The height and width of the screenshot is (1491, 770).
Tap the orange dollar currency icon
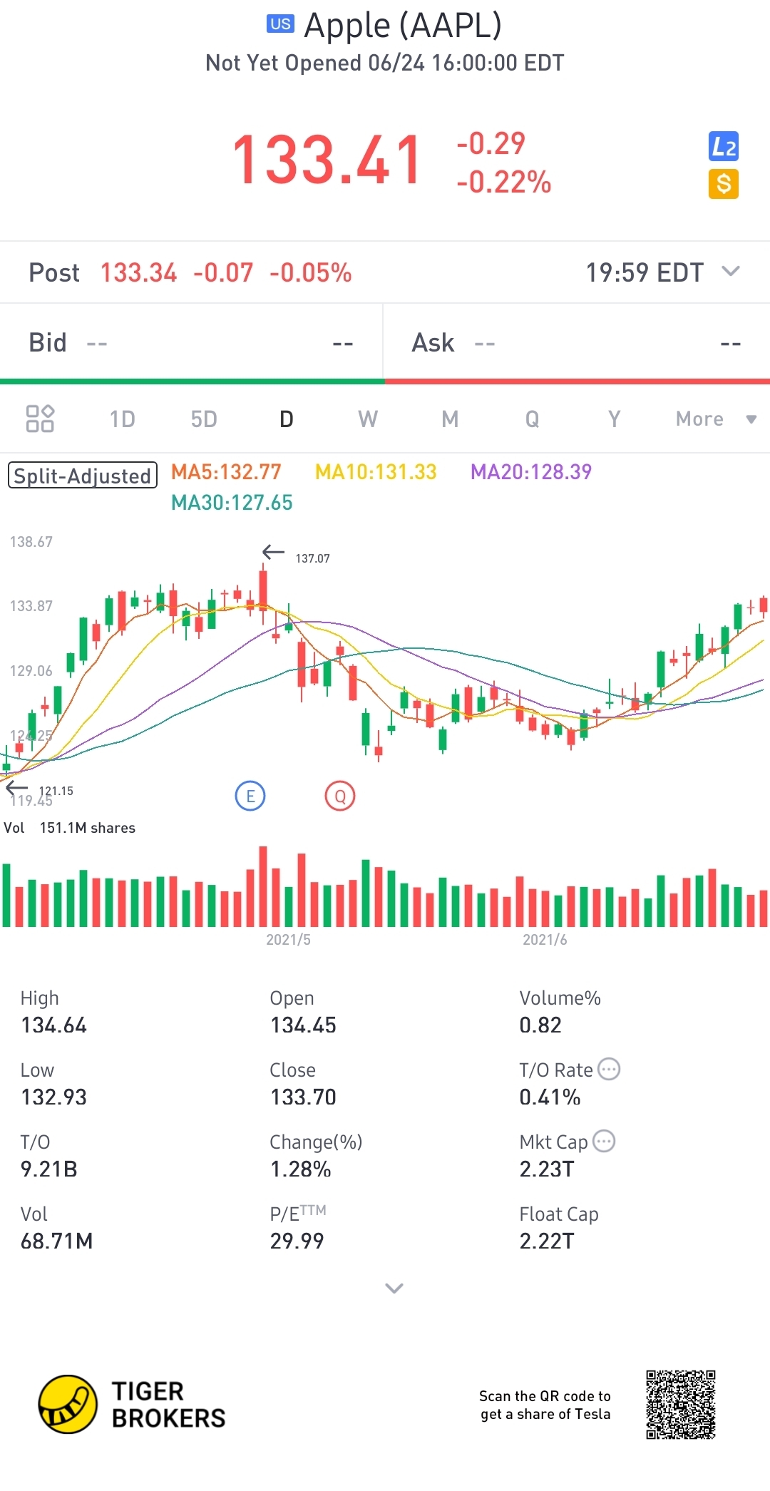click(723, 184)
